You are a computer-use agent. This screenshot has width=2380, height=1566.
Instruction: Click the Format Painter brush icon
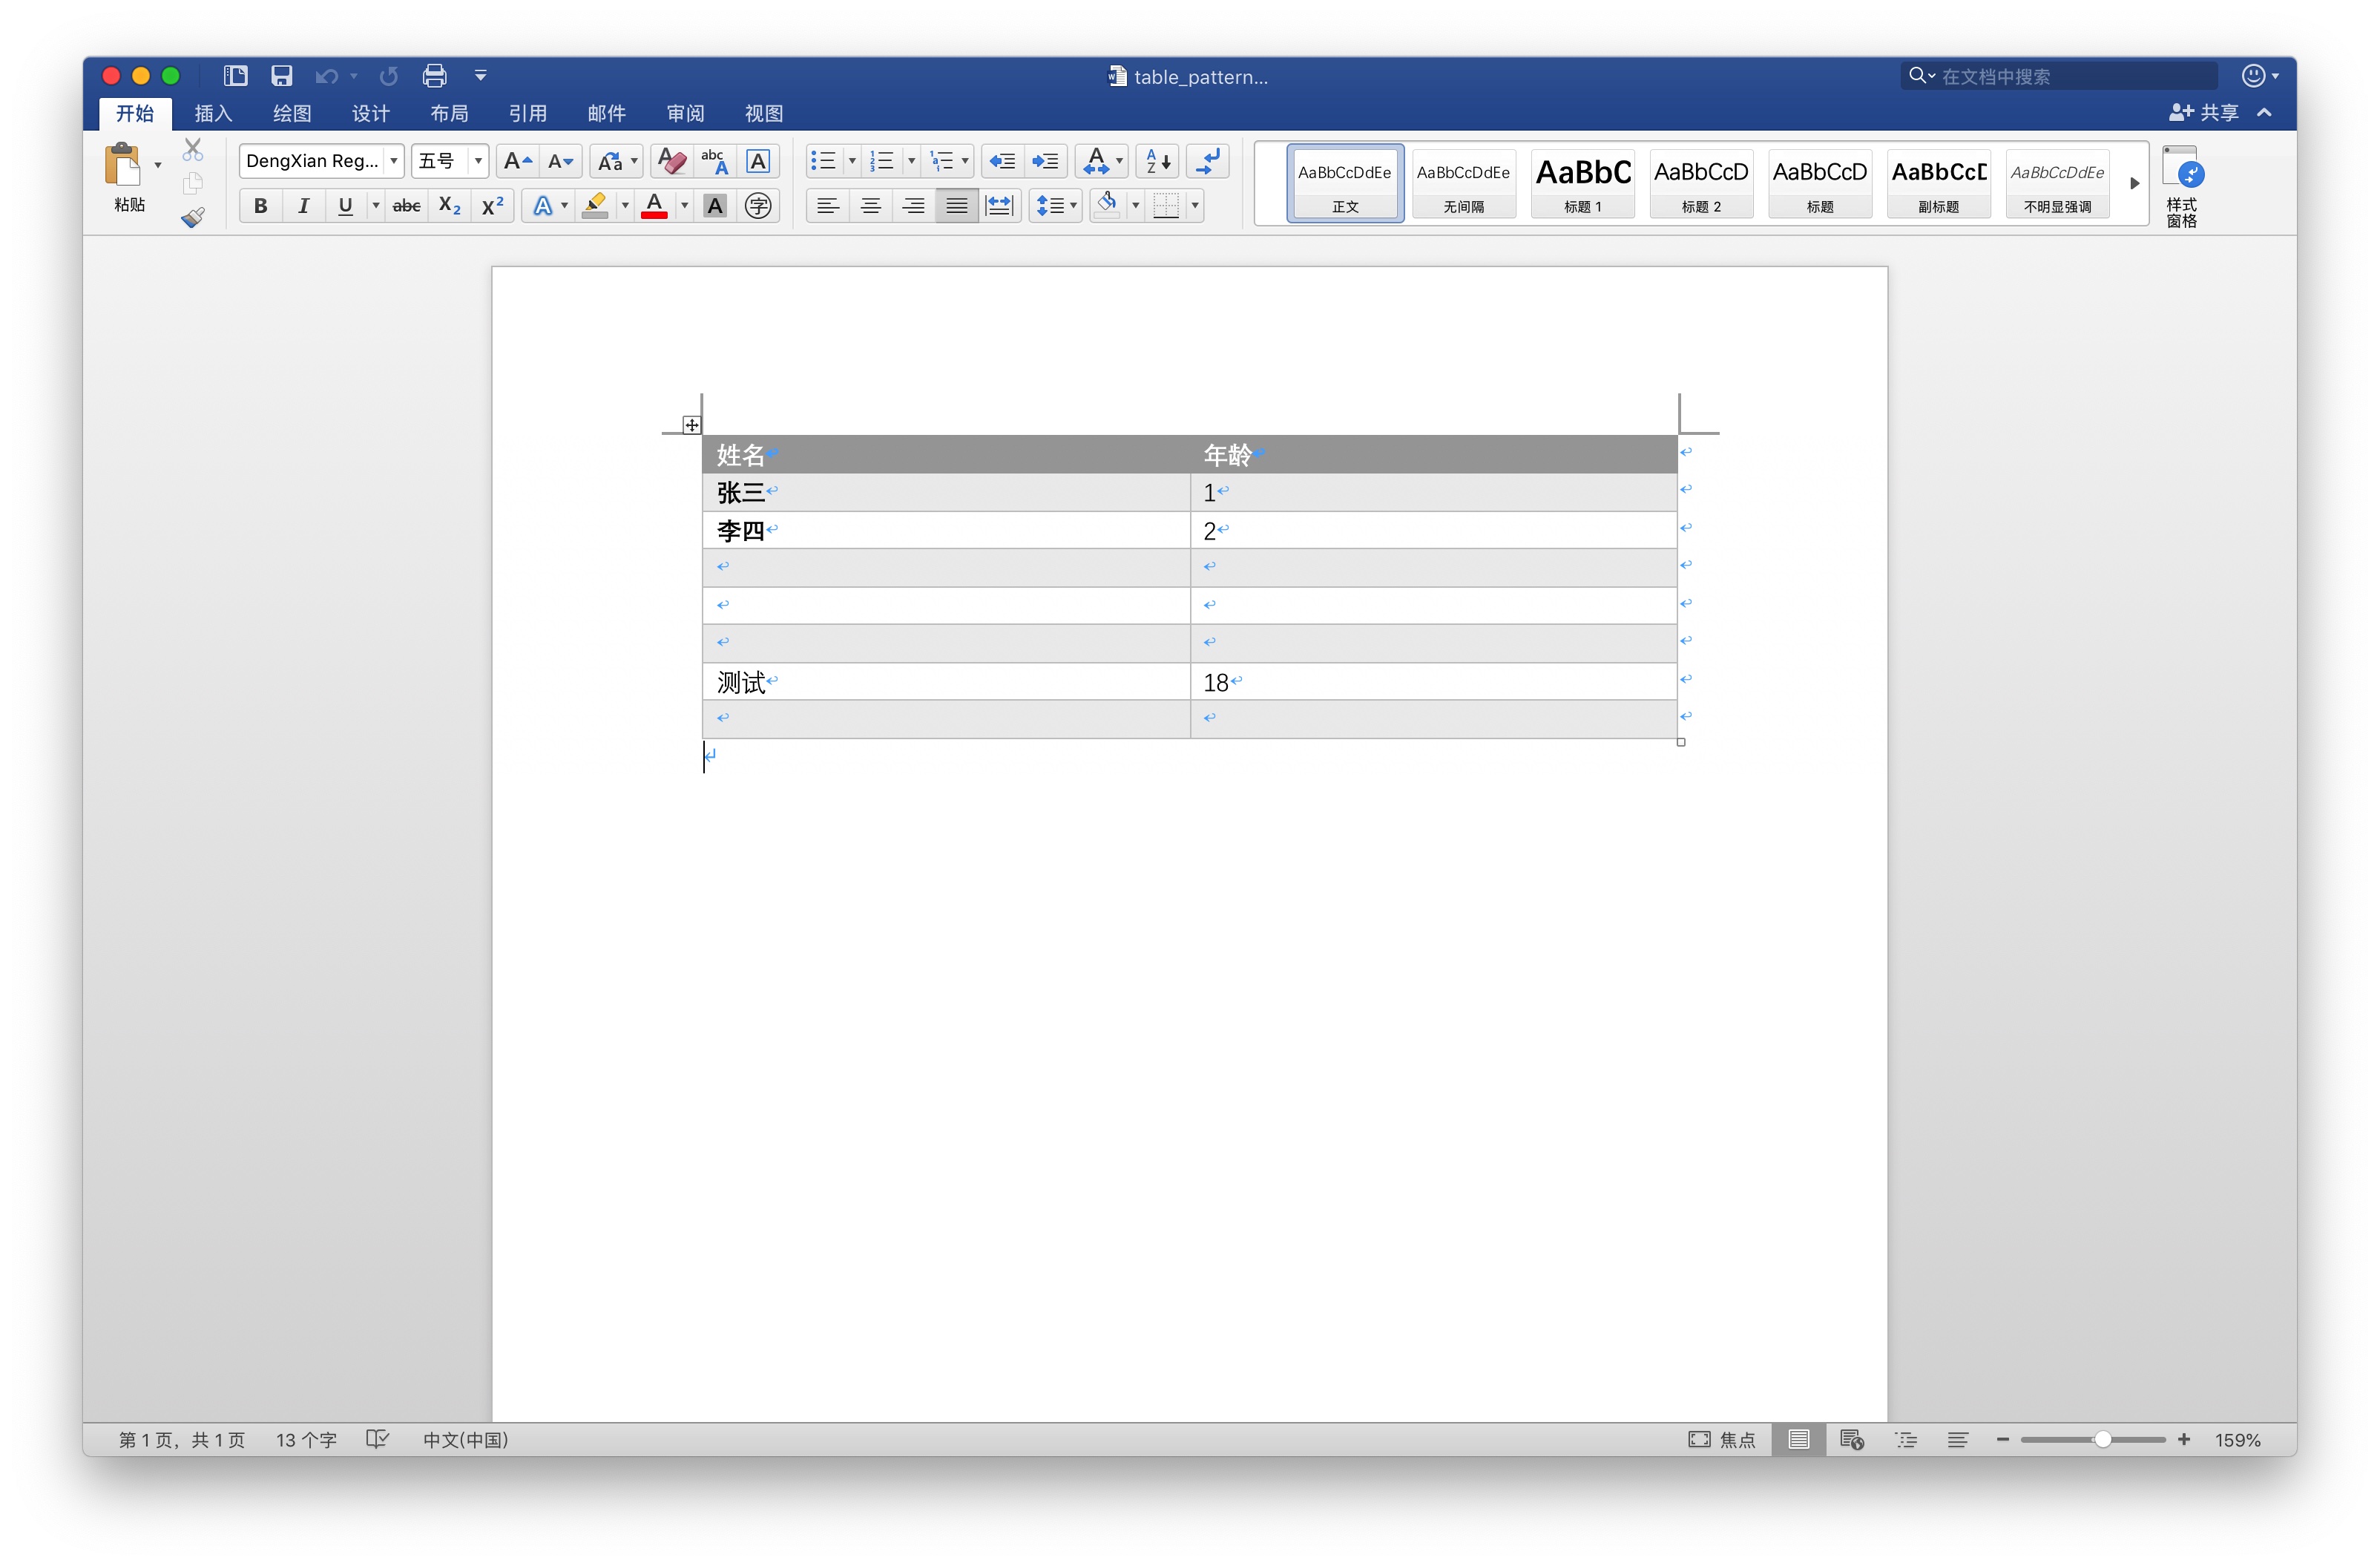(x=193, y=217)
